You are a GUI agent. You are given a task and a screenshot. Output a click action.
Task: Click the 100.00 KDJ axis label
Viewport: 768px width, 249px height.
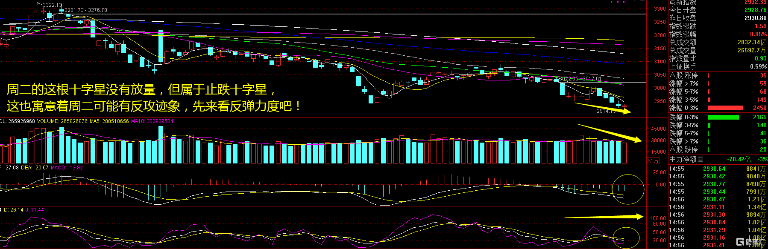(x=658, y=218)
